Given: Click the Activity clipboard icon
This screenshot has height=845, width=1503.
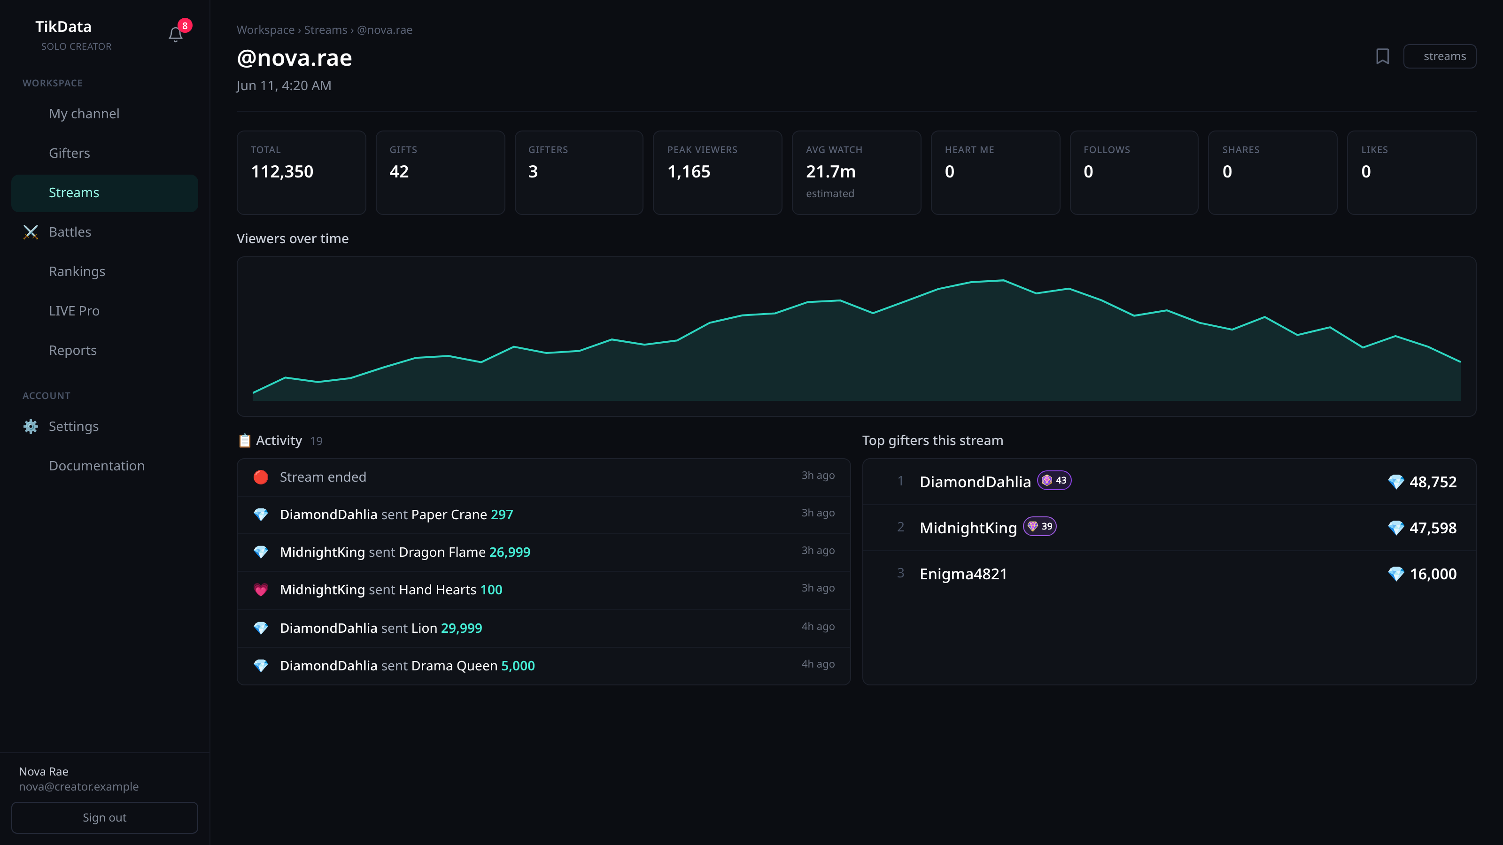Looking at the screenshot, I should tap(244, 440).
